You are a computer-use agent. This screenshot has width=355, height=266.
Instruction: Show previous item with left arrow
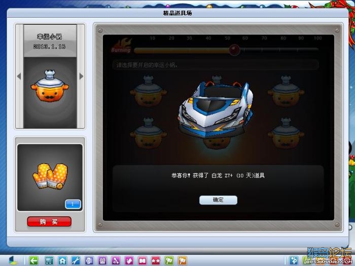click(19, 76)
